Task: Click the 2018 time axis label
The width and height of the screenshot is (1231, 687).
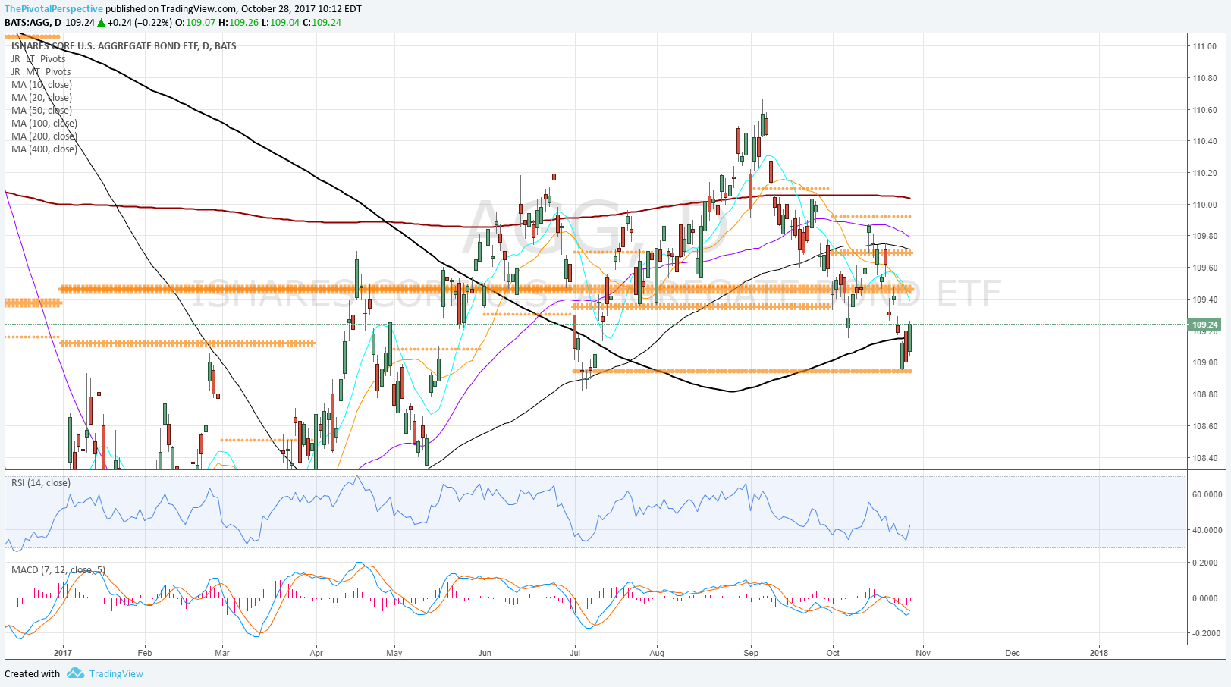Action: point(1098,653)
